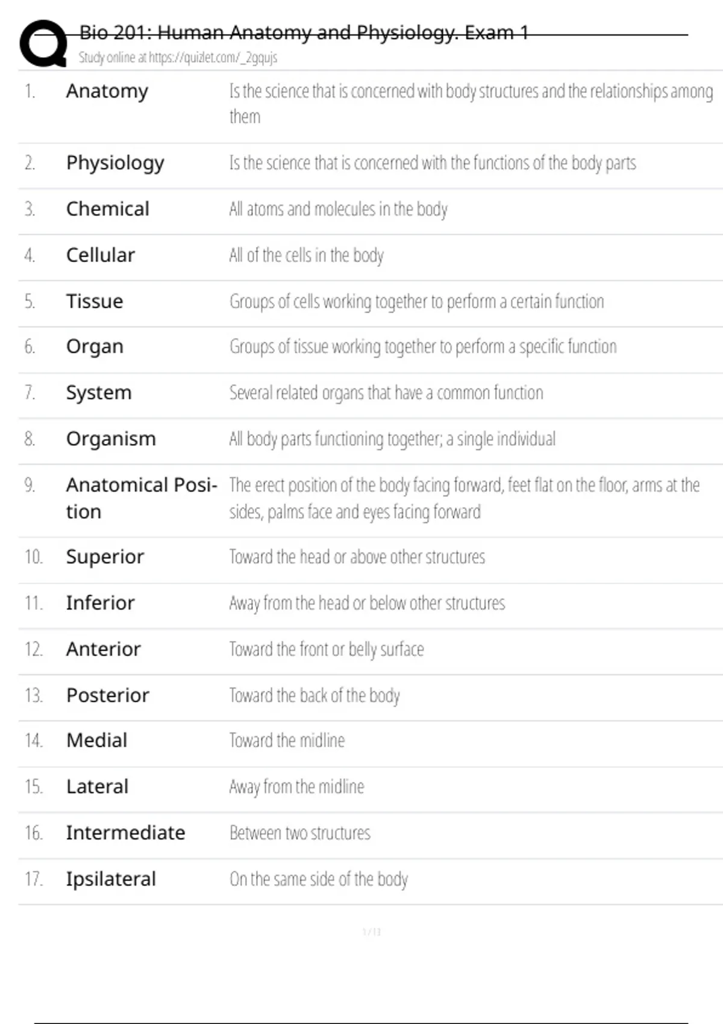Click the Superior definition text
Image resolution: width=723 pixels, height=1024 pixels.
(357, 557)
